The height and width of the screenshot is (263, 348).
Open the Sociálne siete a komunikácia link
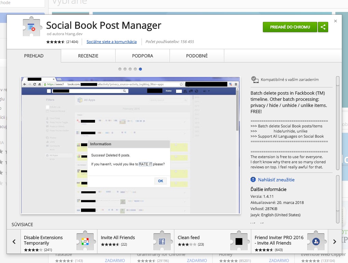[111, 42]
